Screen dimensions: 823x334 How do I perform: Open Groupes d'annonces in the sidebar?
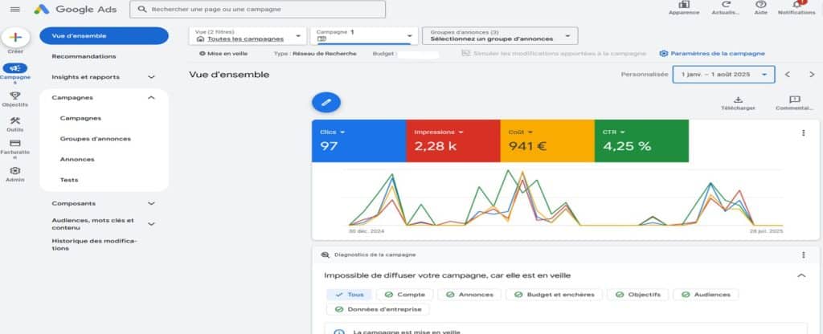(95, 138)
